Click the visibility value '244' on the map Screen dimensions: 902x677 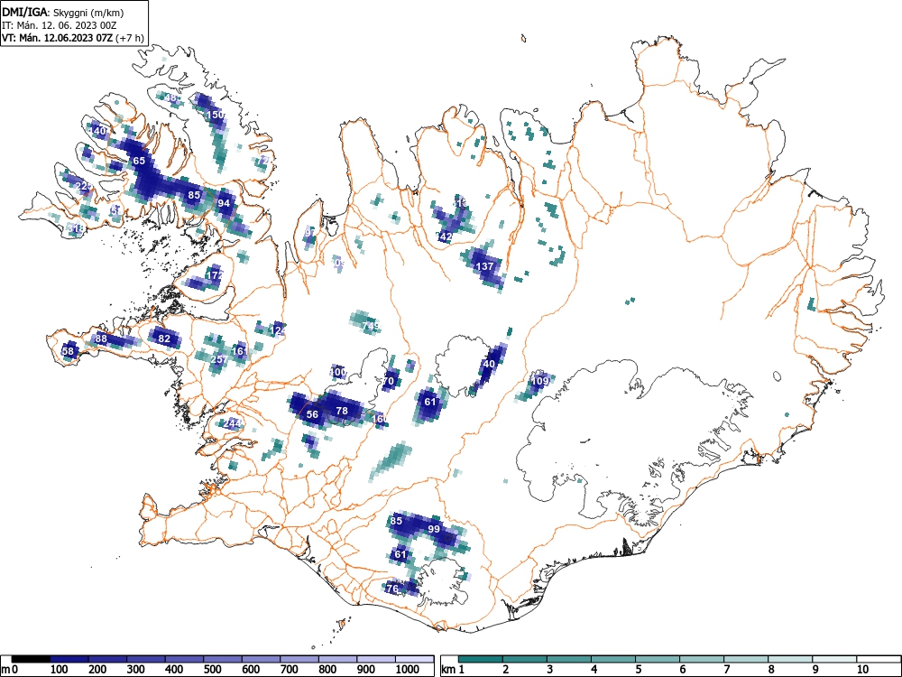point(233,423)
